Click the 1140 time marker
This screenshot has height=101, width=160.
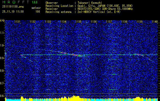[155, 22]
